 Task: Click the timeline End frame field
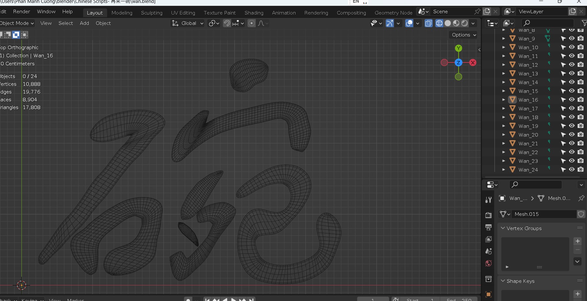point(459,299)
